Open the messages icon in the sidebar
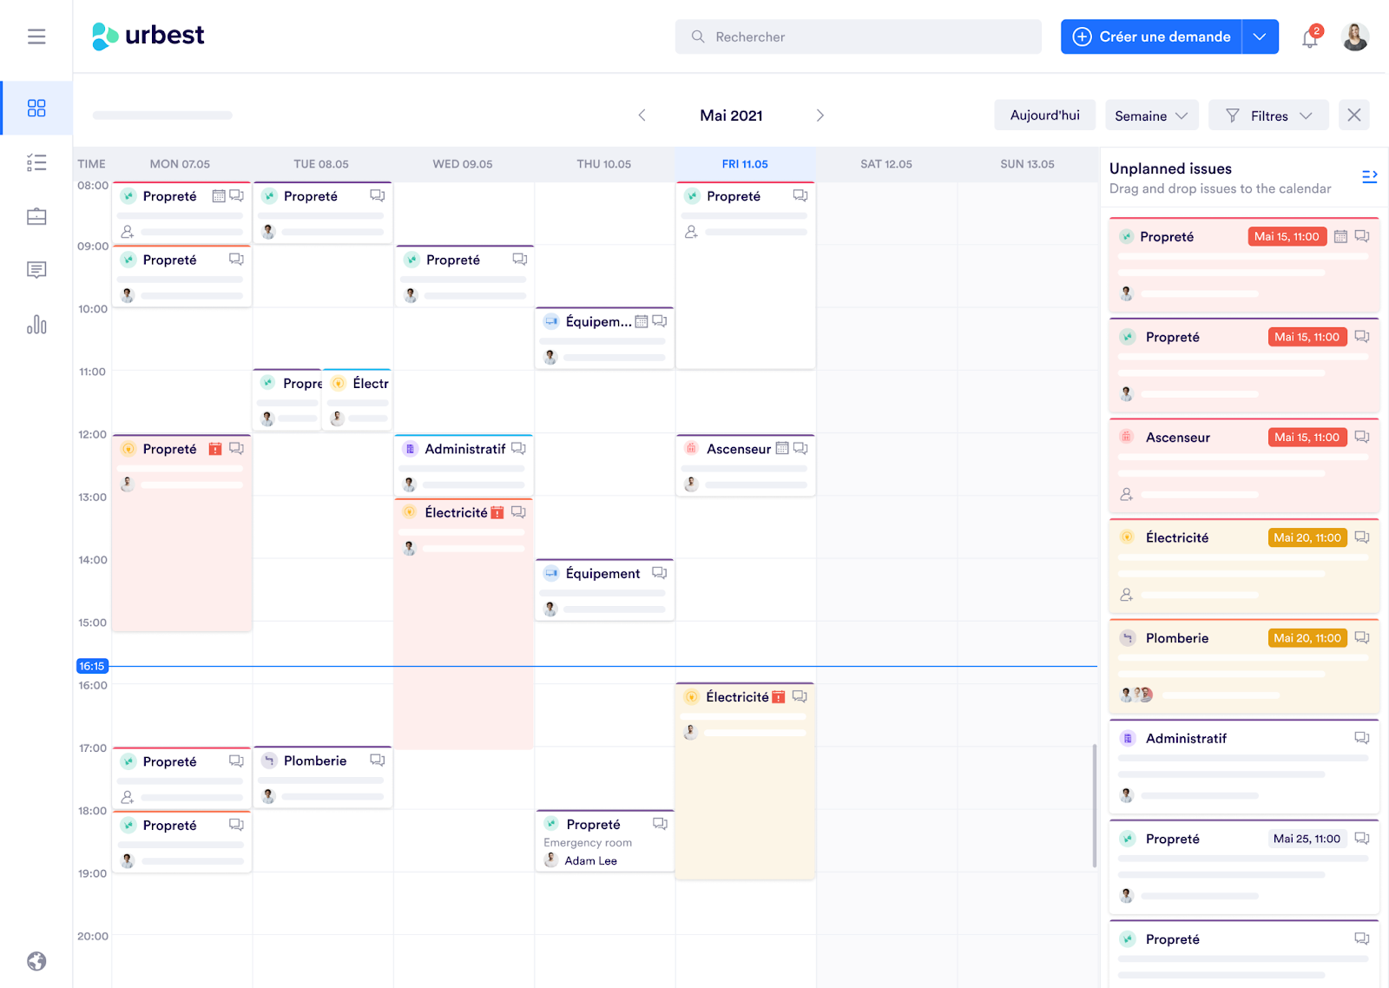1389x988 pixels. coord(36,270)
